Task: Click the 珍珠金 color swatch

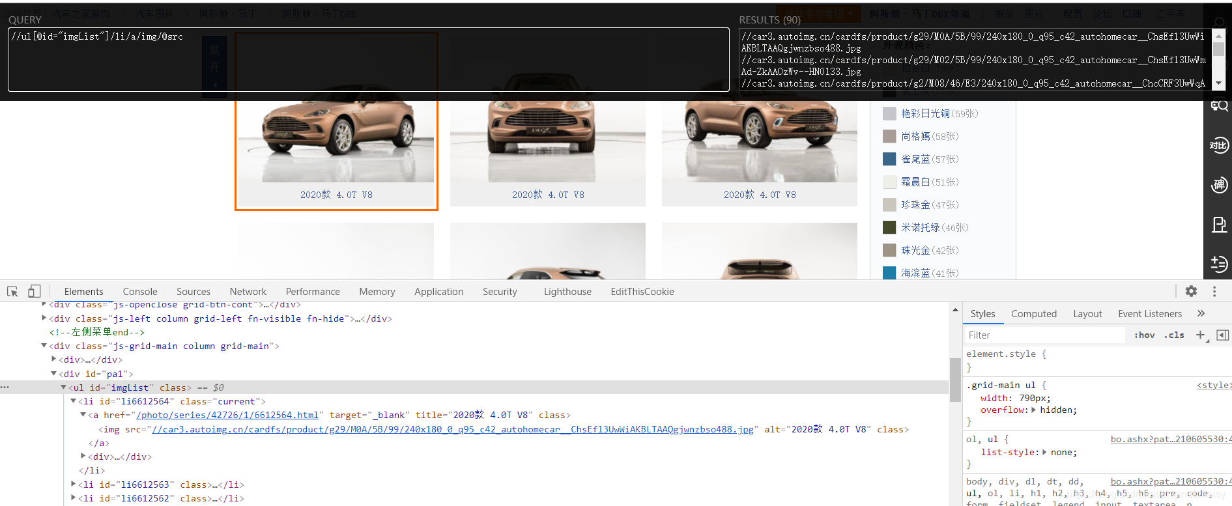Action: coord(889,204)
